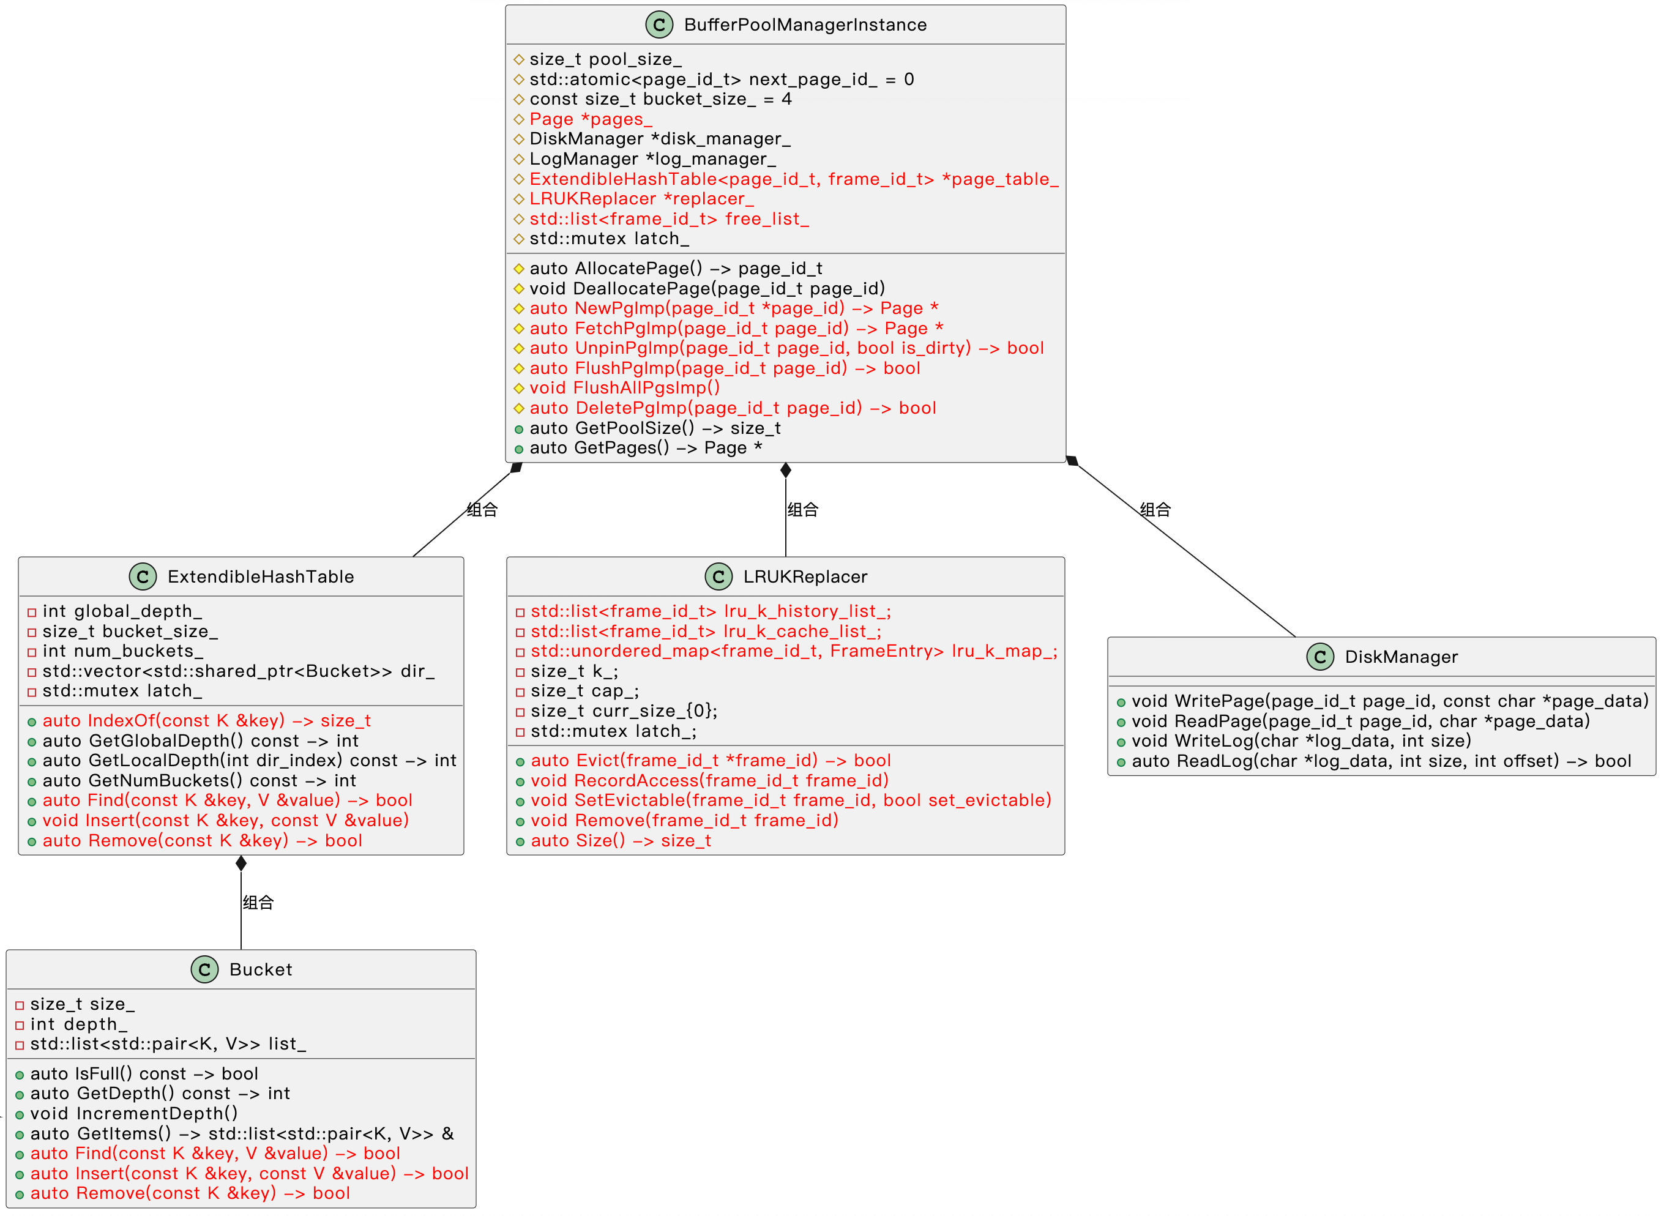This screenshot has width=1661, height=1216.
Task: Click the 组合 label on the ExtendibleHashTable link
Action: [482, 509]
